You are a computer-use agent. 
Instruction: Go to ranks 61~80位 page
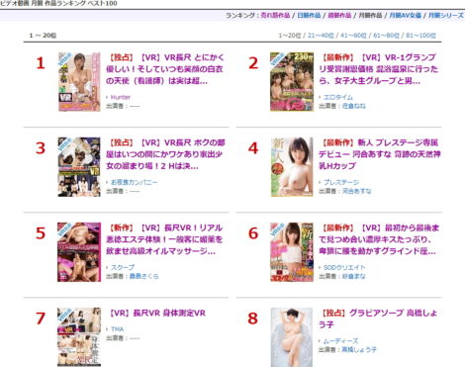point(386,36)
